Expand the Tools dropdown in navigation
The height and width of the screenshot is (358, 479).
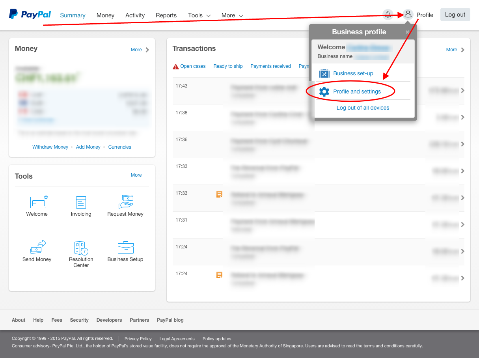pyautogui.click(x=199, y=15)
